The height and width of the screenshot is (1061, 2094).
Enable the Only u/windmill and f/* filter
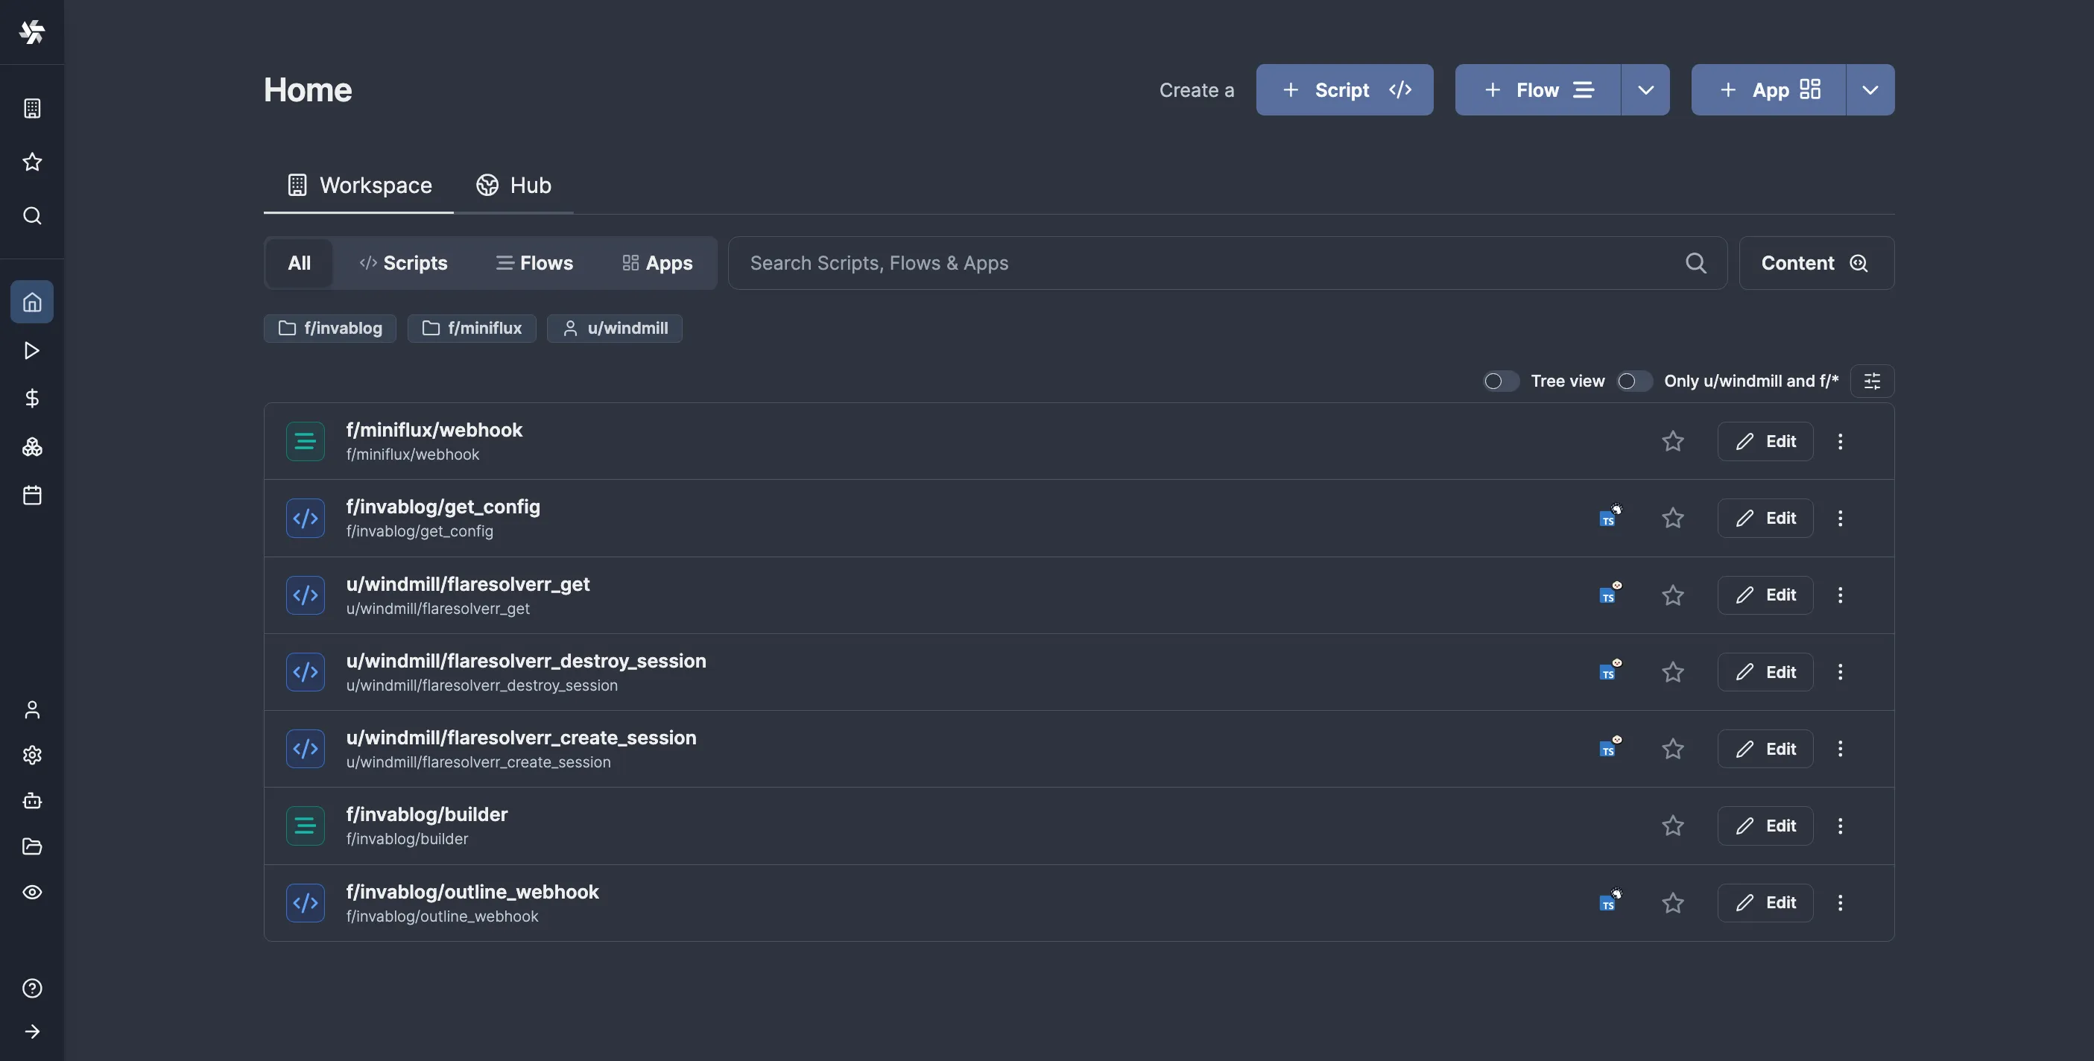coord(1633,381)
